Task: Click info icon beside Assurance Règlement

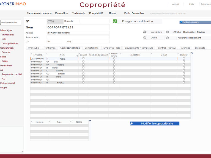Action: pyautogui.click(x=167, y=38)
